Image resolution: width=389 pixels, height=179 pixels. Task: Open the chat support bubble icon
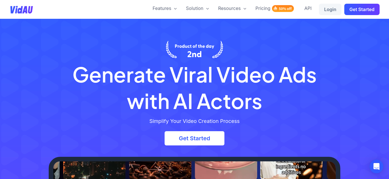(376, 166)
